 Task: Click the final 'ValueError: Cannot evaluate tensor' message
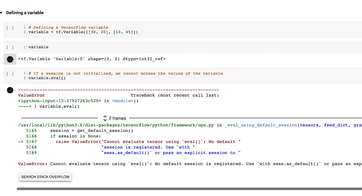(x=190, y=164)
